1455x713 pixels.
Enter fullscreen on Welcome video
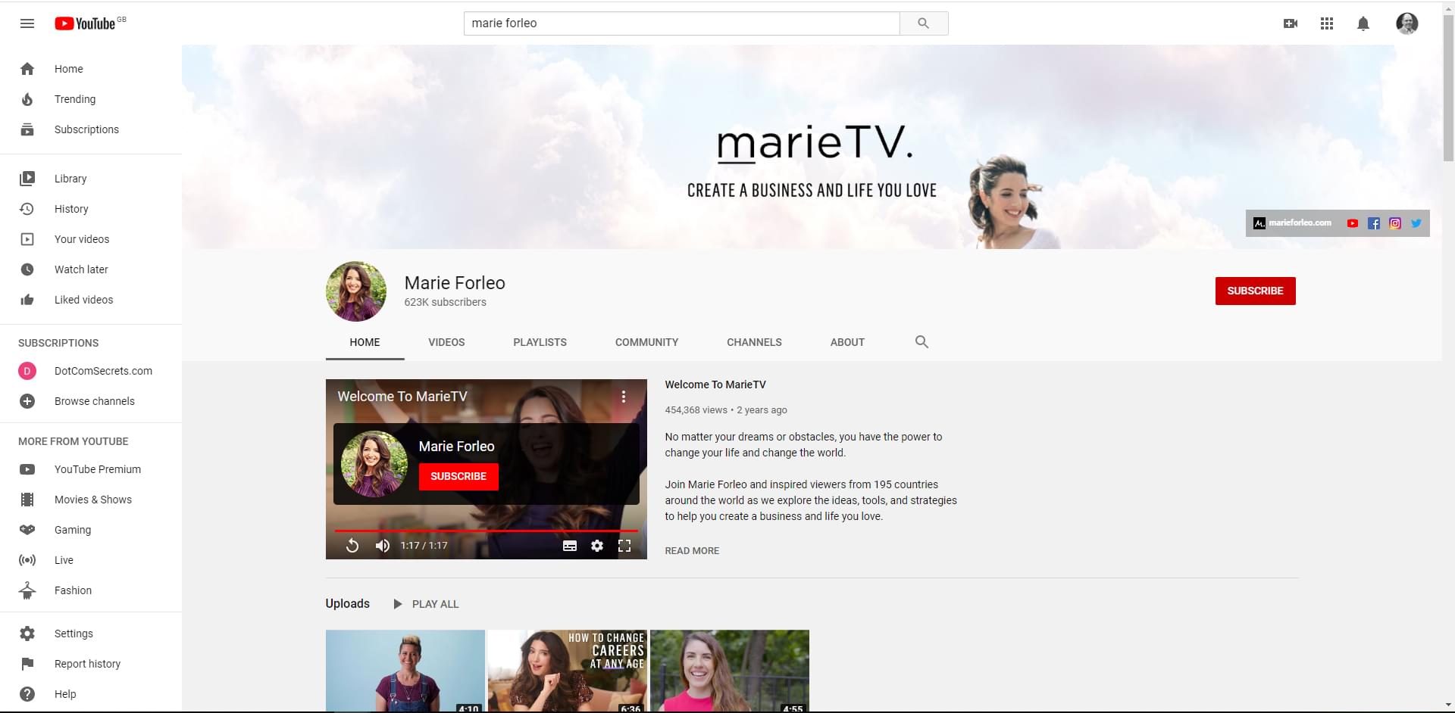pyautogui.click(x=624, y=546)
